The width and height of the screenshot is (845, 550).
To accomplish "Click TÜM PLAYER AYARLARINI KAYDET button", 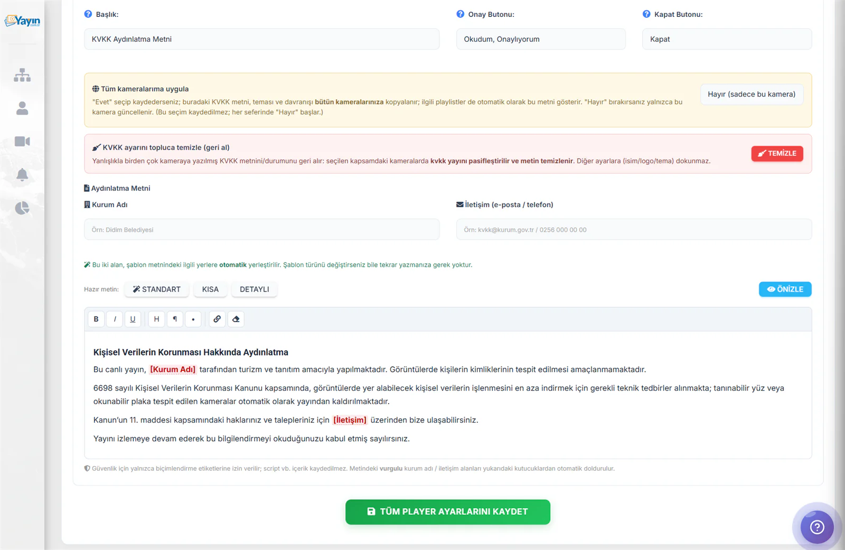I will point(448,512).
